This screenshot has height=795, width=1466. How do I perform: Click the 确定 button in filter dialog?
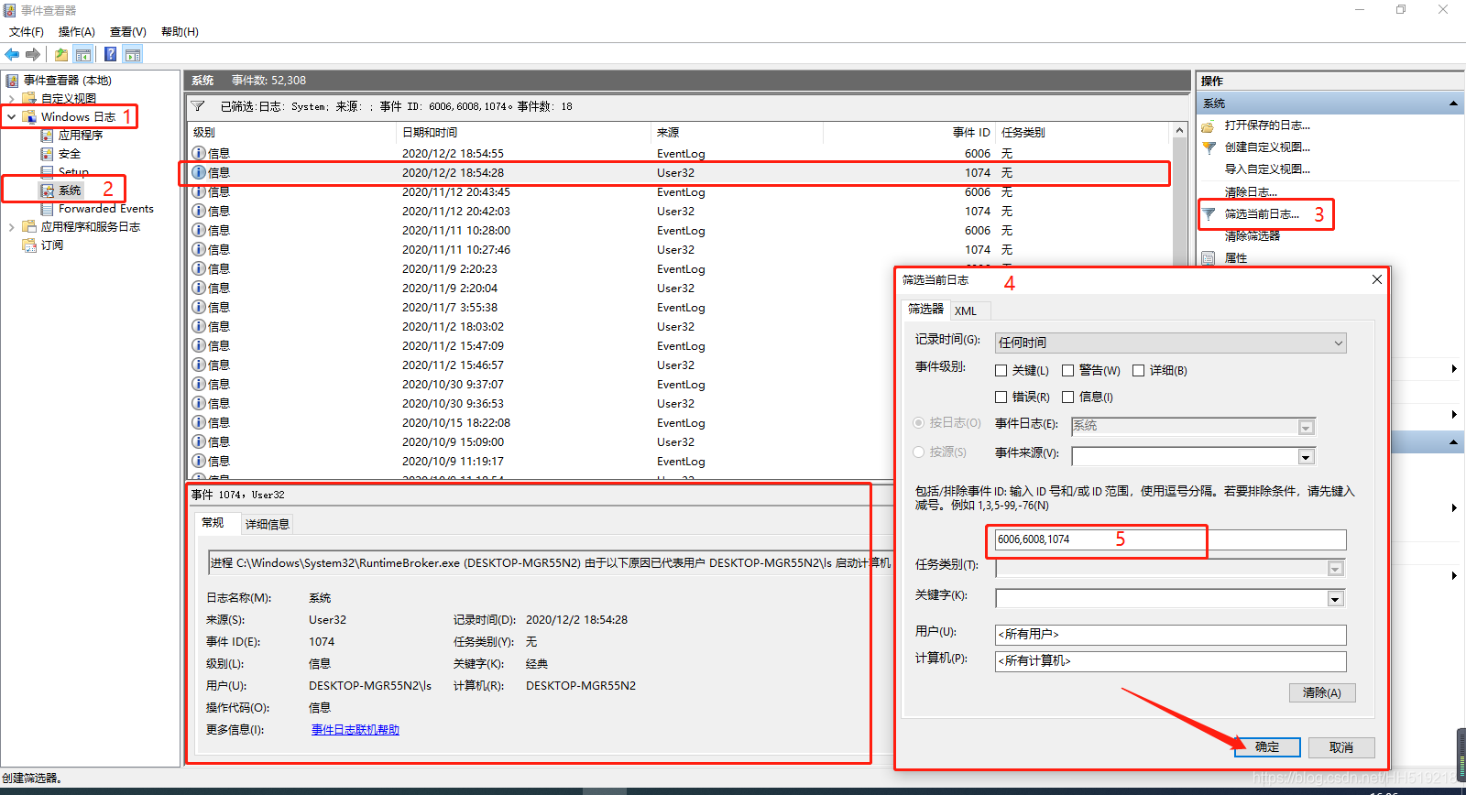(x=1267, y=747)
